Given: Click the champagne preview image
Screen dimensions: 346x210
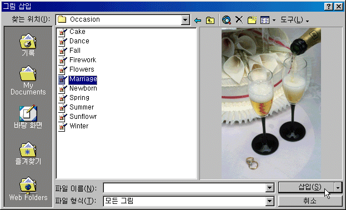Looking at the screenshot, I should [x=271, y=103].
